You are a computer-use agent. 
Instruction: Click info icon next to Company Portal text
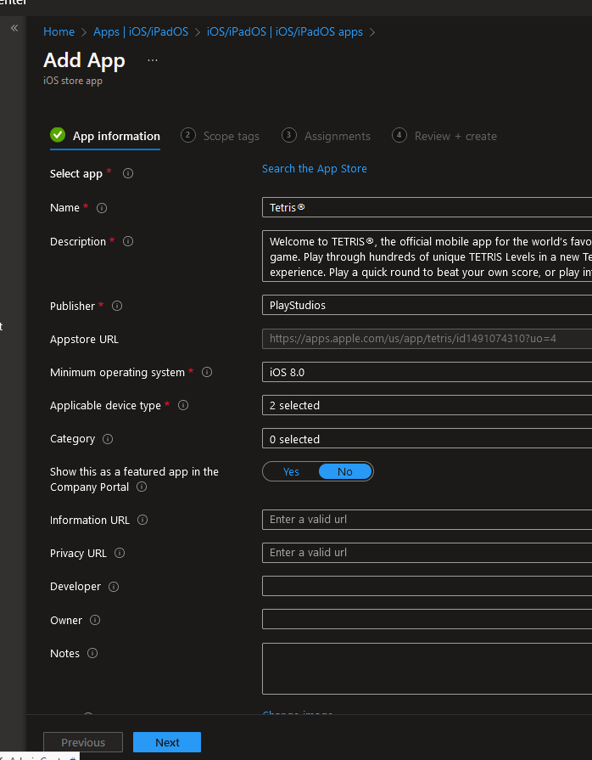pyautogui.click(x=142, y=487)
